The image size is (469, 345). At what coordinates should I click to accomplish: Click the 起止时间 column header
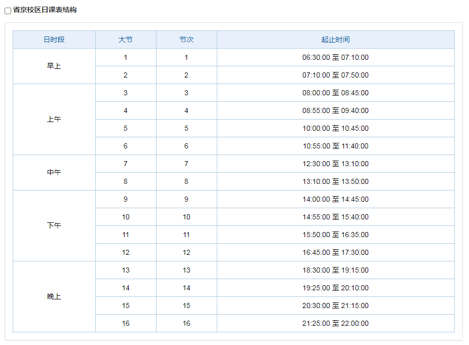335,40
